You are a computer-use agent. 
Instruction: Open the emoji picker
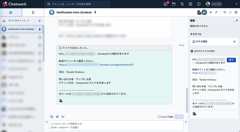coord(52,117)
